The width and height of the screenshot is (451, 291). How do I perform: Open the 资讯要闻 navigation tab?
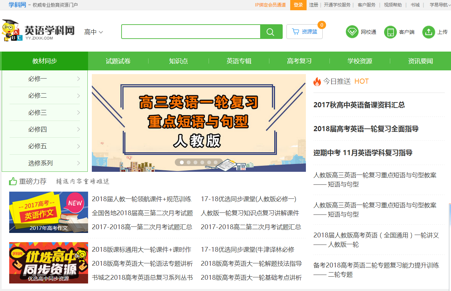click(421, 61)
